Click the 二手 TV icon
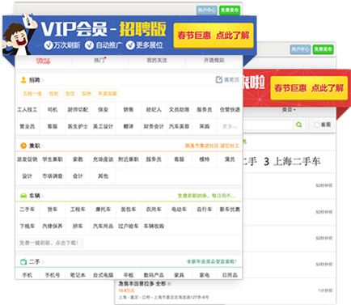Image resolution: width=351 pixels, height=305 pixels. point(23,261)
